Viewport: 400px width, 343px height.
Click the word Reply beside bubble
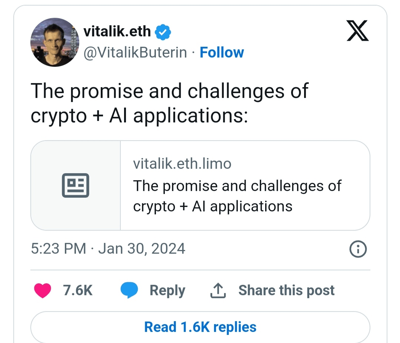(x=167, y=290)
